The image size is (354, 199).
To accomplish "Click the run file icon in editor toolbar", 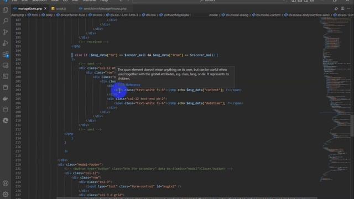I will point(336,9).
